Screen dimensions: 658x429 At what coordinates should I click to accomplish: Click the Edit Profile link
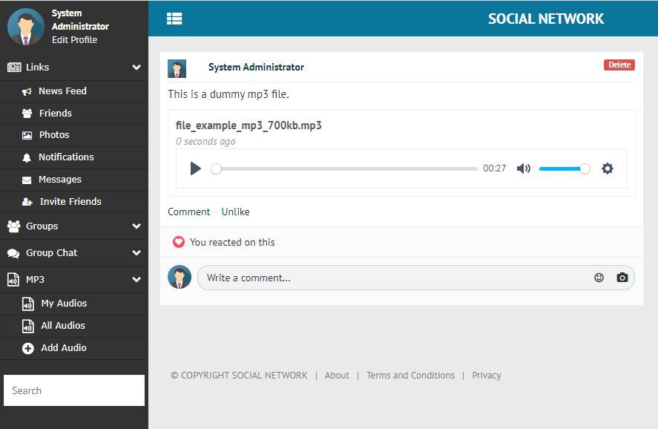[x=74, y=40]
